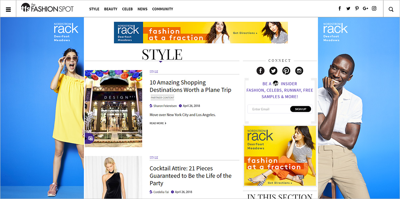The width and height of the screenshot is (400, 199).
Task: Open Facebook icon in top header
Action: pyautogui.click(x=340, y=9)
